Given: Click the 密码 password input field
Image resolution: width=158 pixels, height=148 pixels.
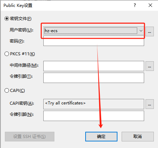Looking at the screenshot, I should (x=94, y=41).
